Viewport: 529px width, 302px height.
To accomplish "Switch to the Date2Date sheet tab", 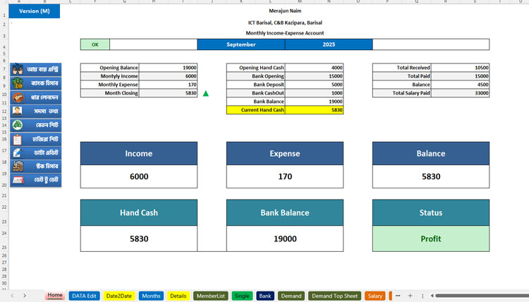I will (x=119, y=296).
